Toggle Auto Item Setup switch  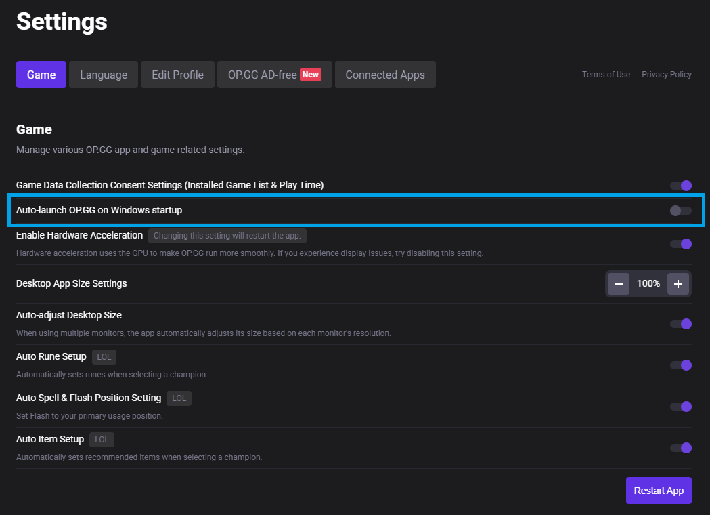pos(681,448)
